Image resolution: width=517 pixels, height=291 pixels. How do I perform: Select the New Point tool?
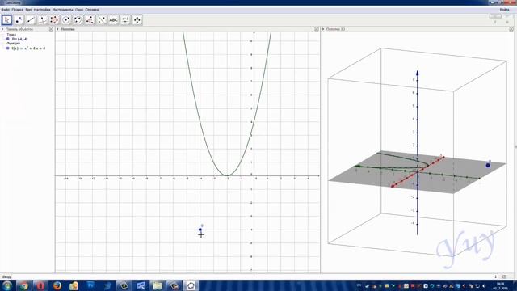point(19,20)
